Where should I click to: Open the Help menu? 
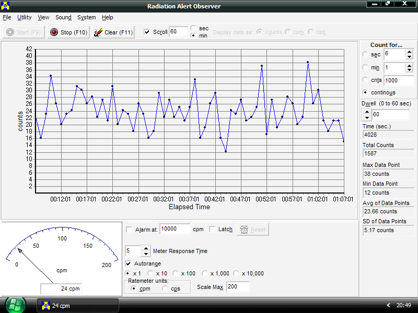coord(108,17)
